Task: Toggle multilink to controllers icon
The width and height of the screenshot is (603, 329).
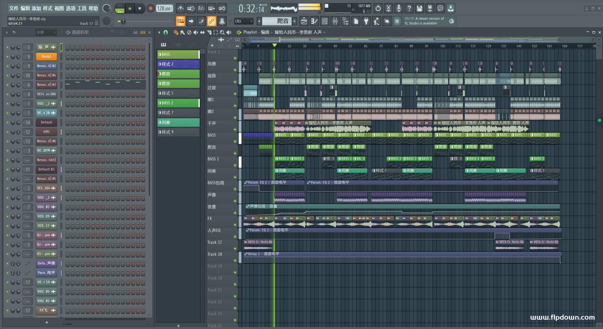Action: tap(212, 21)
